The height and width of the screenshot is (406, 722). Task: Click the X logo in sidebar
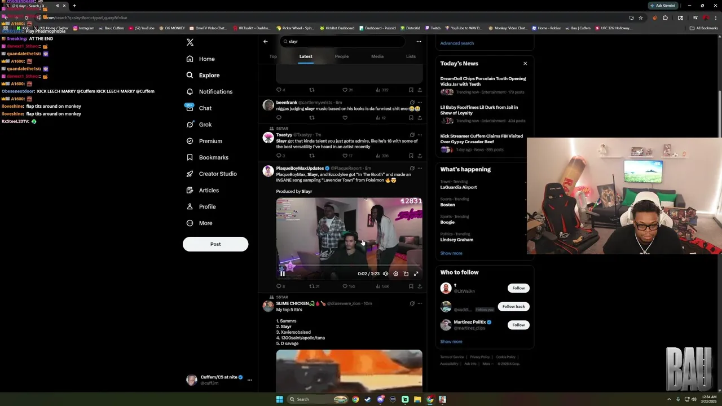pos(190,42)
